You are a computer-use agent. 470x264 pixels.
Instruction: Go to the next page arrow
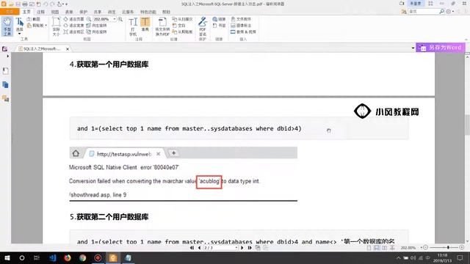pos(242,248)
